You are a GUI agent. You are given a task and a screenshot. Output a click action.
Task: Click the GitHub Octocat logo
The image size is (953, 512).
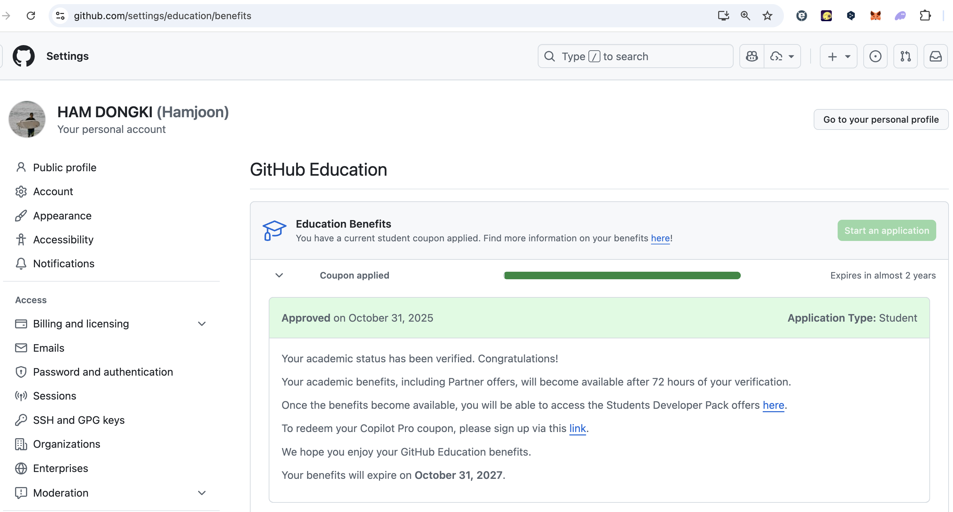coord(23,56)
